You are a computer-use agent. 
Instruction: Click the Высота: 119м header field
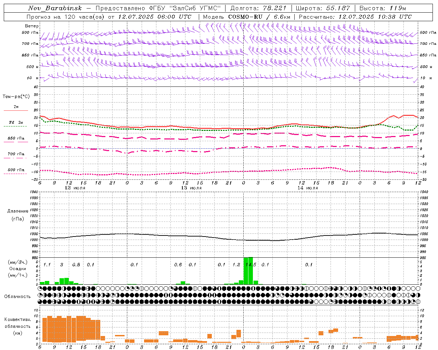point(383,8)
